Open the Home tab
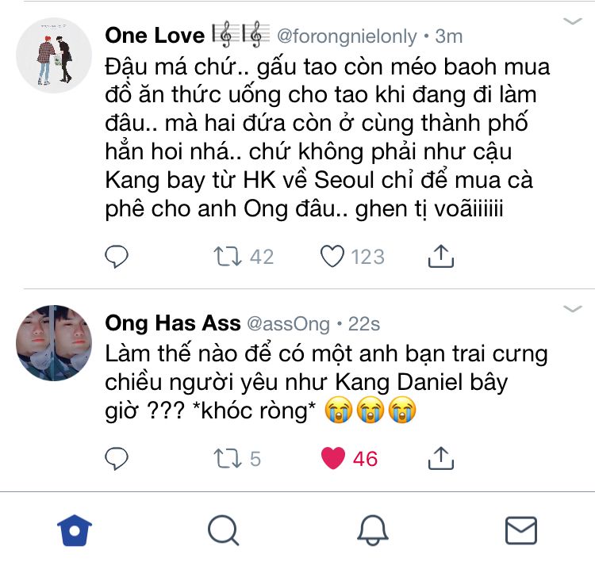The height and width of the screenshot is (569, 595). (75, 530)
